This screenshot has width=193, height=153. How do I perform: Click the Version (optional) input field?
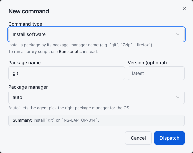tap(156, 73)
